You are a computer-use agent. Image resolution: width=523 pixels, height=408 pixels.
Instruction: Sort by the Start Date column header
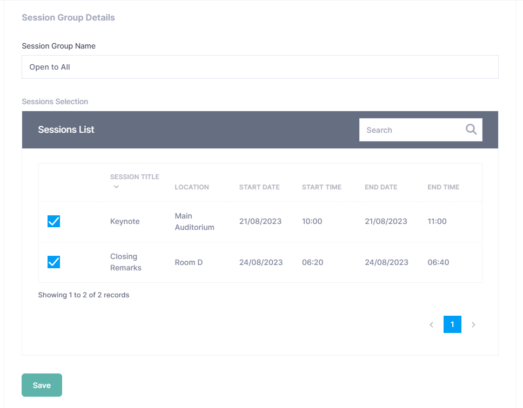(259, 187)
